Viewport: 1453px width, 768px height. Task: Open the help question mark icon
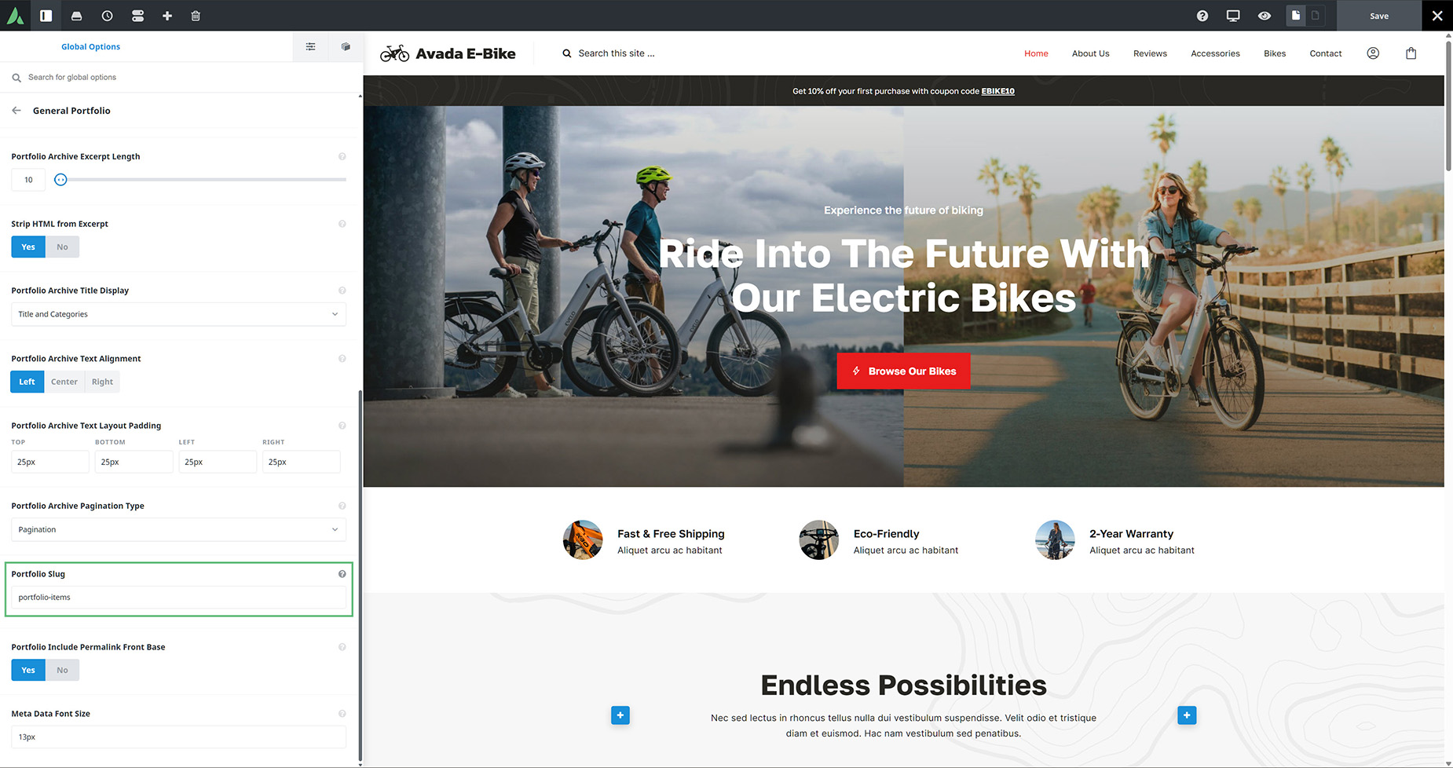click(x=1202, y=16)
